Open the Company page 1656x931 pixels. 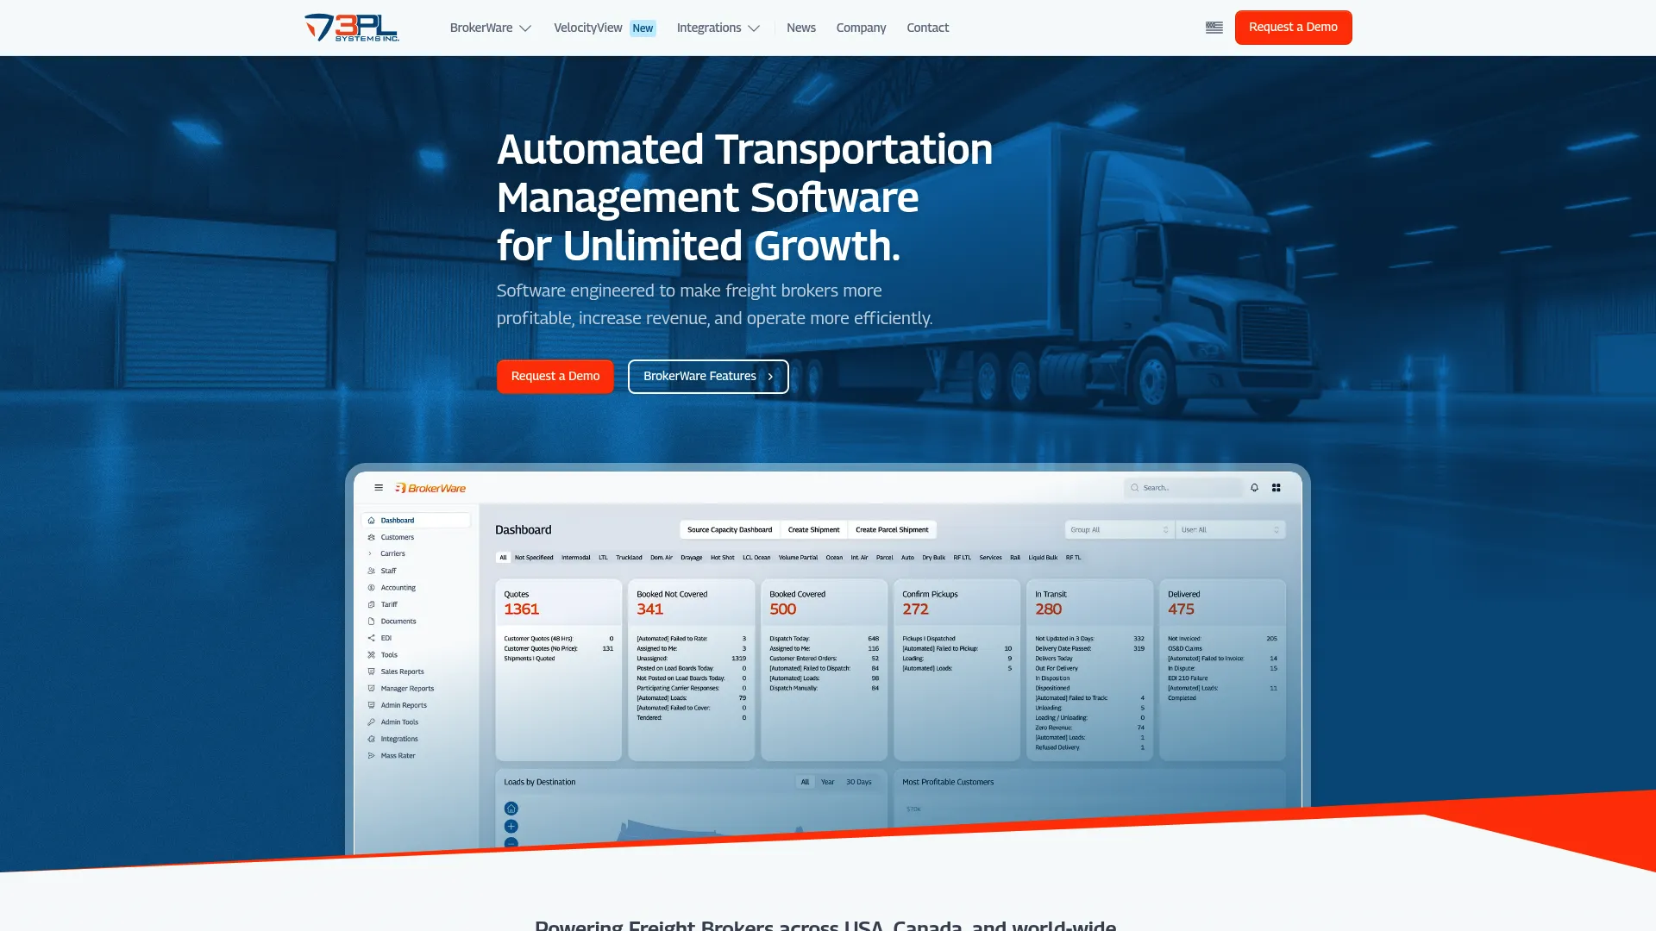[x=861, y=28]
